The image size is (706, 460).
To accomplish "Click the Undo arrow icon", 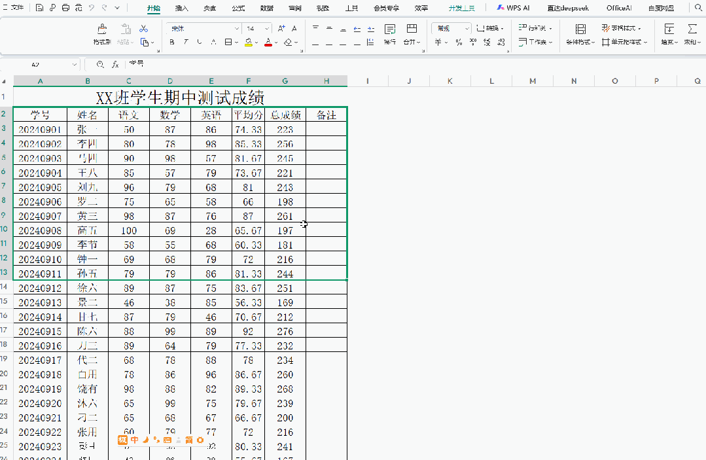I will 92,8.
